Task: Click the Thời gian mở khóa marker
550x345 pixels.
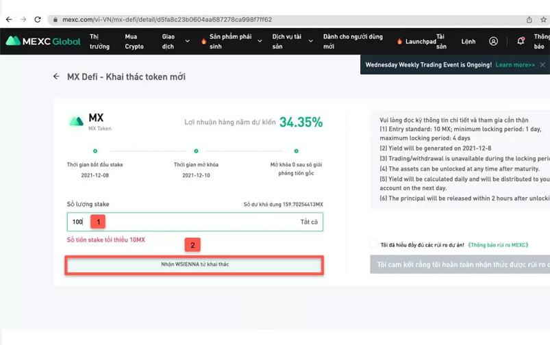Action: coord(196,151)
